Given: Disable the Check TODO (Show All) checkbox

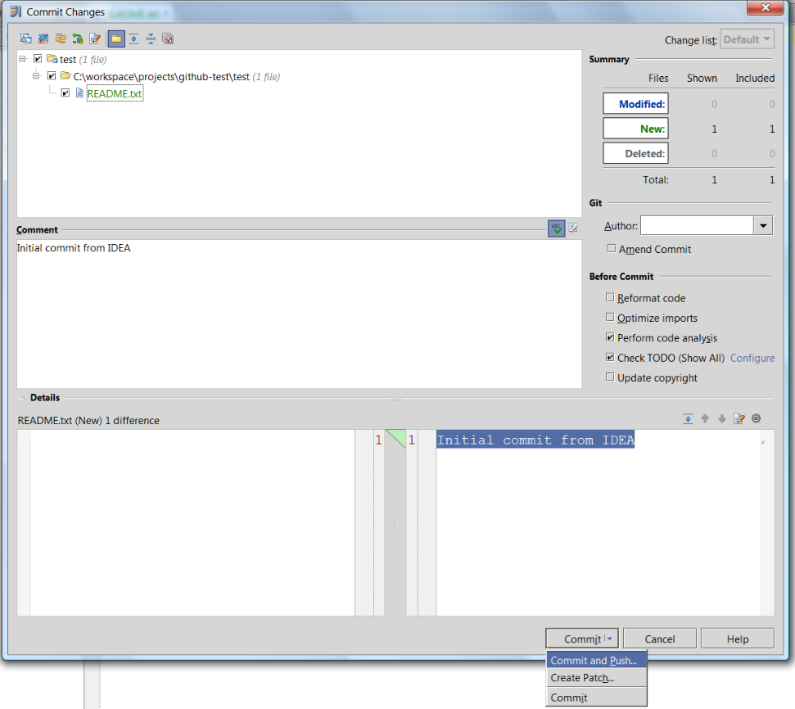Looking at the screenshot, I should (x=610, y=357).
